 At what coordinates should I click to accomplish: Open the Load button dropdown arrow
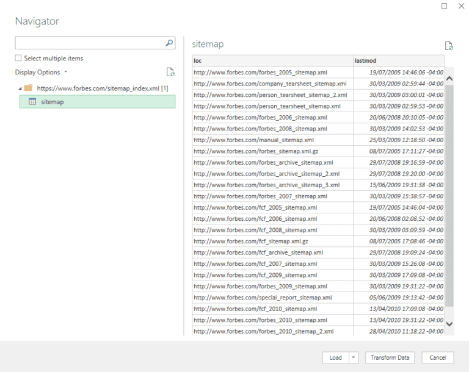(353, 357)
